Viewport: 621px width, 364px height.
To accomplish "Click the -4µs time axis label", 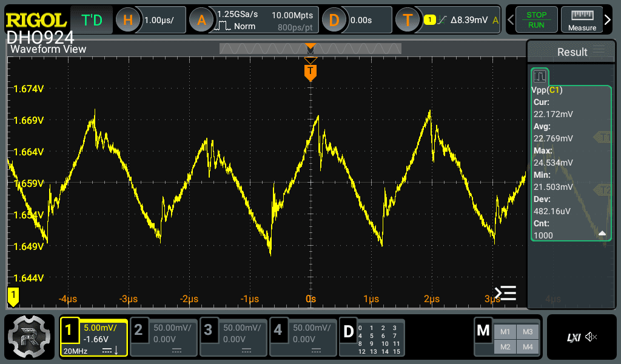I will (x=68, y=298).
